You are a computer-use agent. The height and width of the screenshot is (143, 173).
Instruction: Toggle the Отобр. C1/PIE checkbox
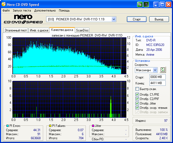click(x=137, y=94)
